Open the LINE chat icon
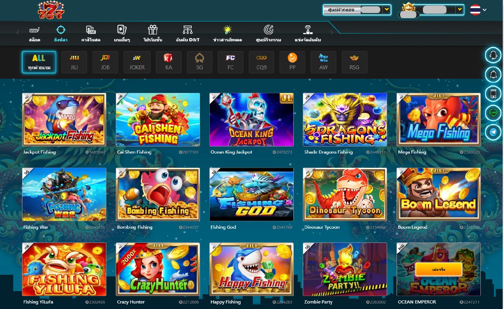 point(493,113)
